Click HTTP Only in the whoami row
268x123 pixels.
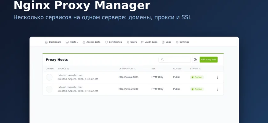tap(157, 89)
